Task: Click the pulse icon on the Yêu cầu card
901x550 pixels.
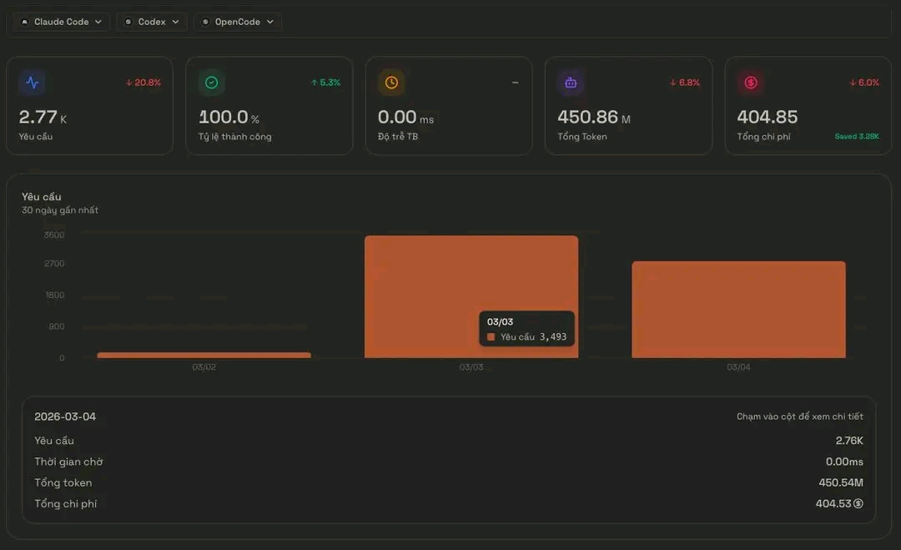Action: (33, 83)
